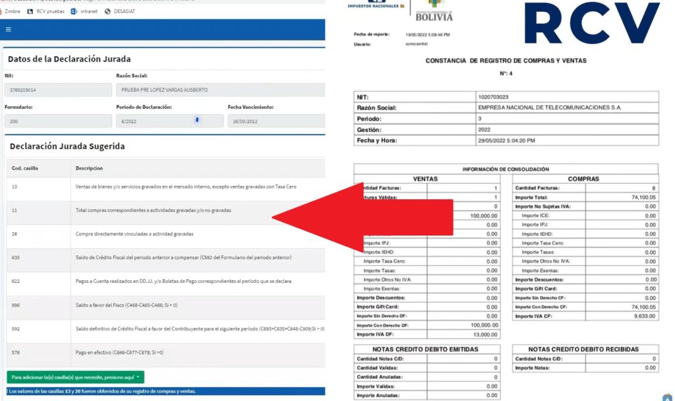This screenshot has height=401, width=675.
Task: Open the hamburger navigation menu
Action: (9, 29)
